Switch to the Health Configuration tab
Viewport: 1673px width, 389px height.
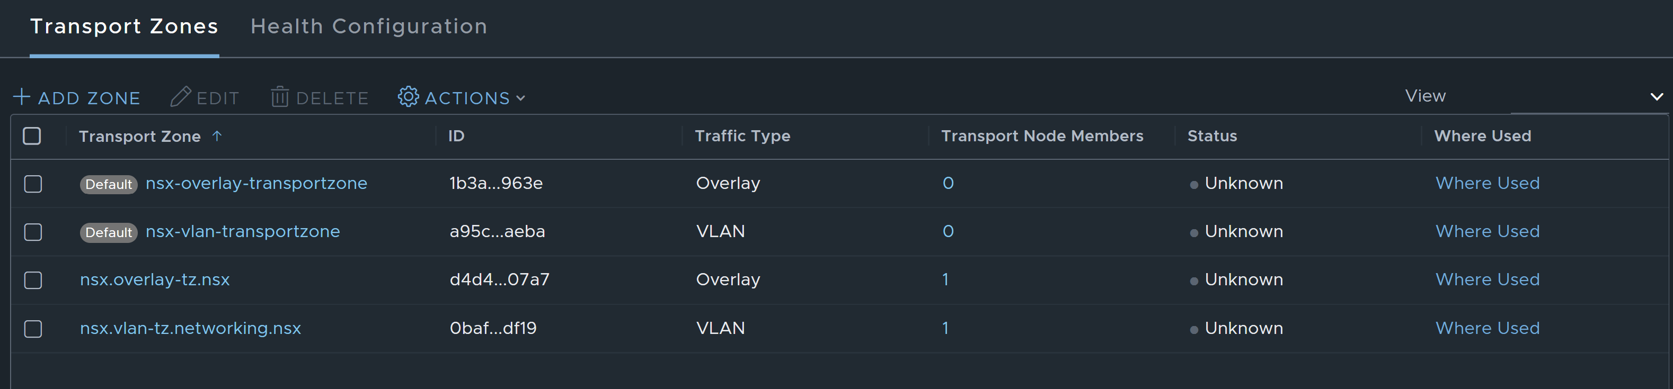click(x=369, y=26)
